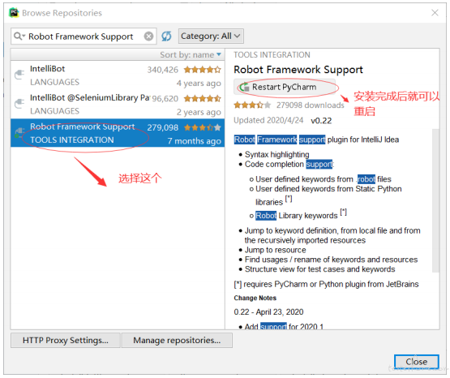Open the Category: All dropdown
Screen dimensions: 450x378
coord(211,37)
